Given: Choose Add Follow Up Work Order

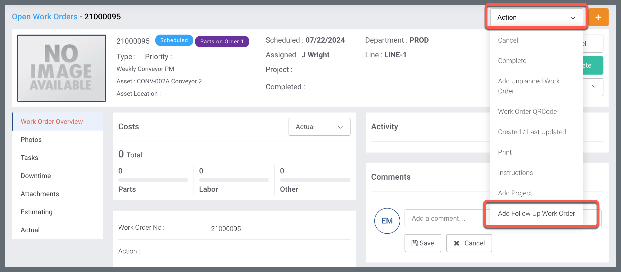Looking at the screenshot, I should (x=536, y=213).
